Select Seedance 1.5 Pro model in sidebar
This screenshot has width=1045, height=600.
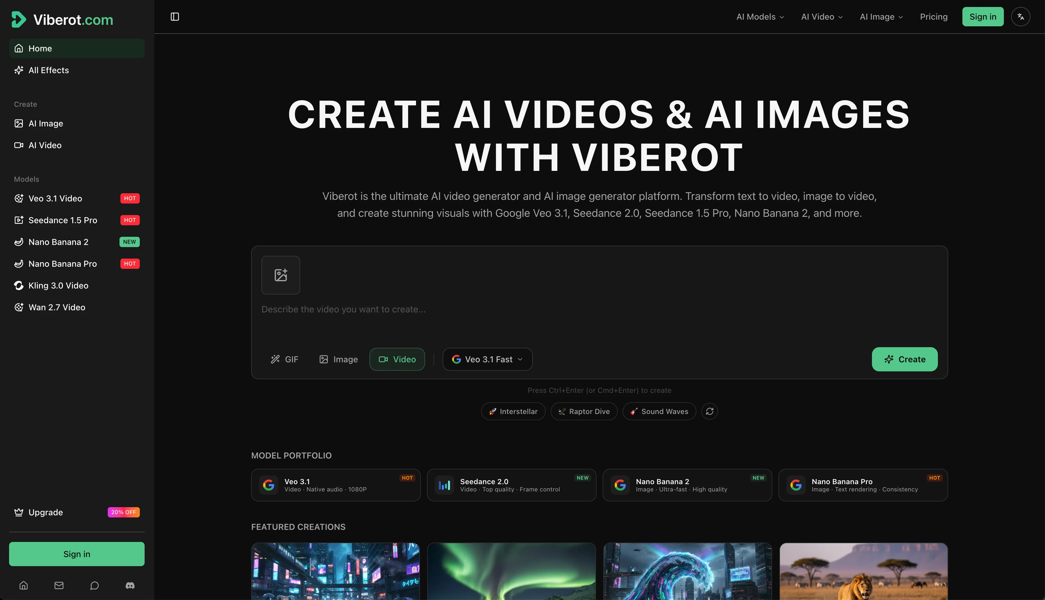tap(77, 220)
